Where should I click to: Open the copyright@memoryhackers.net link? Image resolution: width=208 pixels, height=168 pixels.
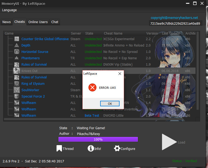coord(174,18)
